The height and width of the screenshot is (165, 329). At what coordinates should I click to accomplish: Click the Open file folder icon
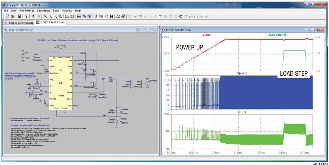click(x=12, y=16)
